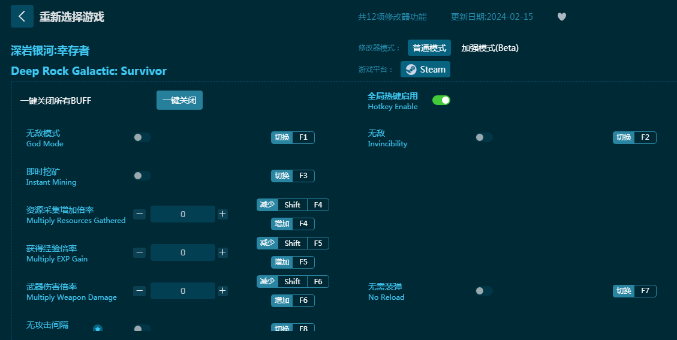Click the 共12项修改器功能 text
Viewport: 677px width, 340px height.
pyautogui.click(x=392, y=17)
